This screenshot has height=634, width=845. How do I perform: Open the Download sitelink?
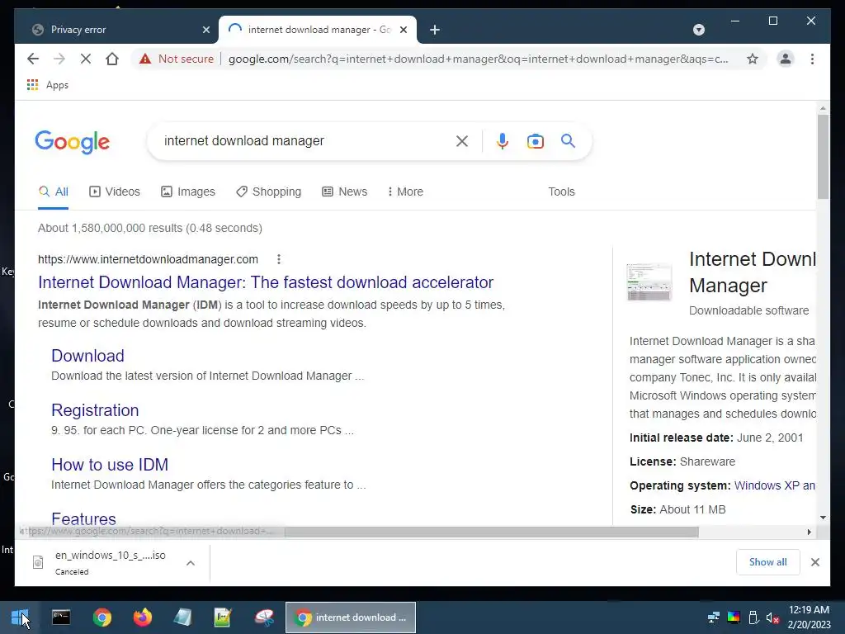click(87, 356)
